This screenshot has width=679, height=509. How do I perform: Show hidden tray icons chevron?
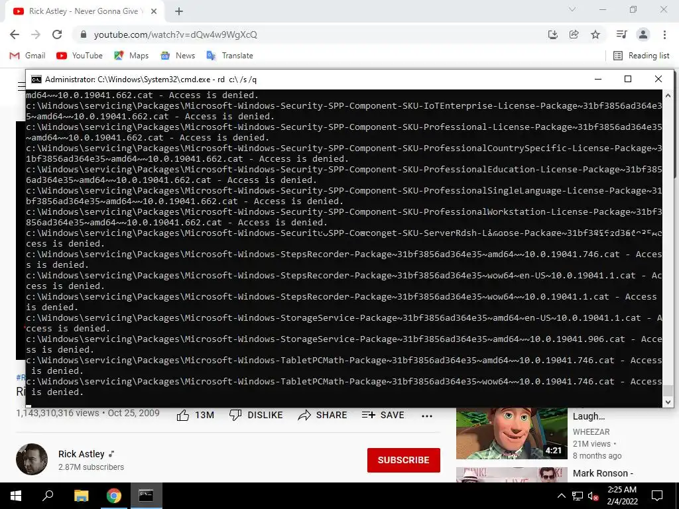click(561, 496)
